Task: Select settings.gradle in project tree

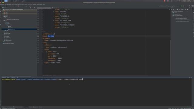Action: 8,41
